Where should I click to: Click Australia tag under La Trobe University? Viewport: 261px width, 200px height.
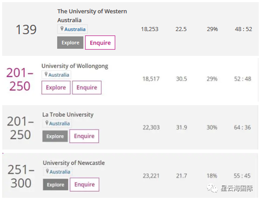point(59,124)
